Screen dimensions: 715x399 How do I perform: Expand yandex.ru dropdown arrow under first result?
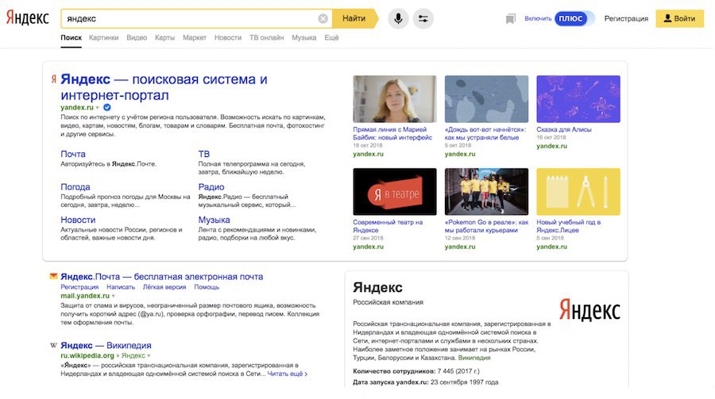coord(97,108)
